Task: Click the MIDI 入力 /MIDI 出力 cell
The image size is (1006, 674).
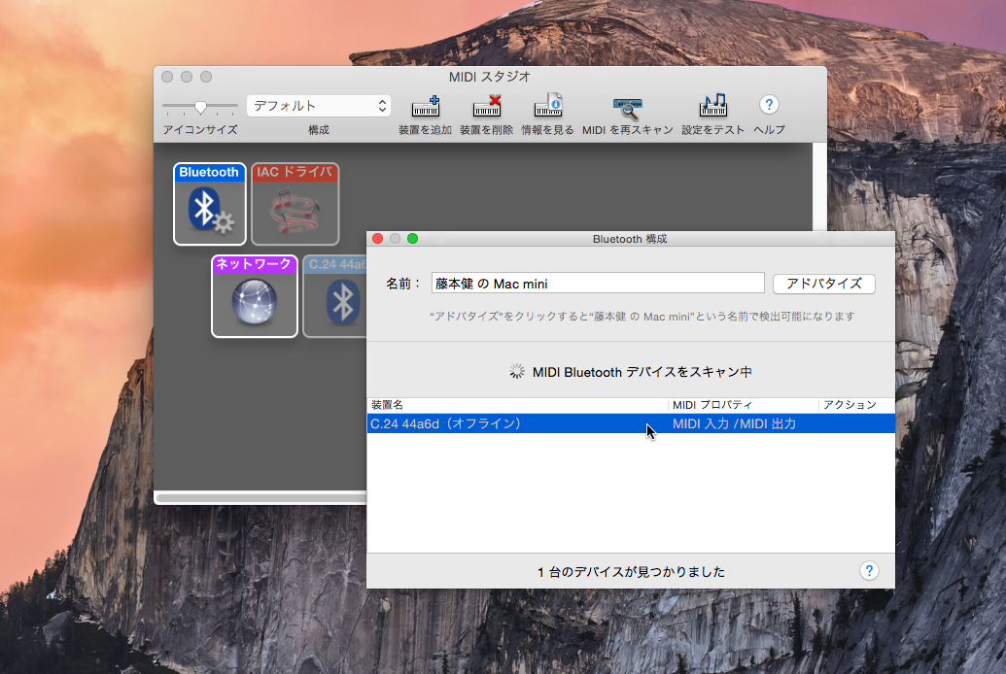Action: [734, 423]
